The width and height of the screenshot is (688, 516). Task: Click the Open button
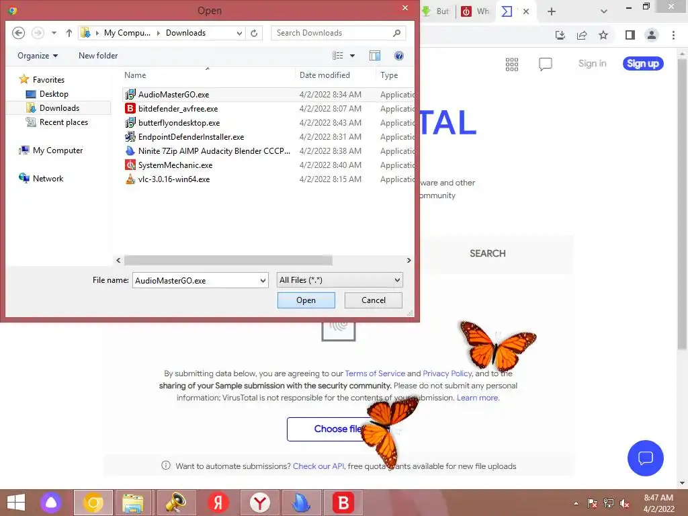pyautogui.click(x=306, y=300)
